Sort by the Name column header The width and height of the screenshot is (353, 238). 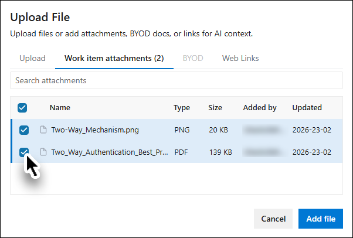tap(60, 108)
